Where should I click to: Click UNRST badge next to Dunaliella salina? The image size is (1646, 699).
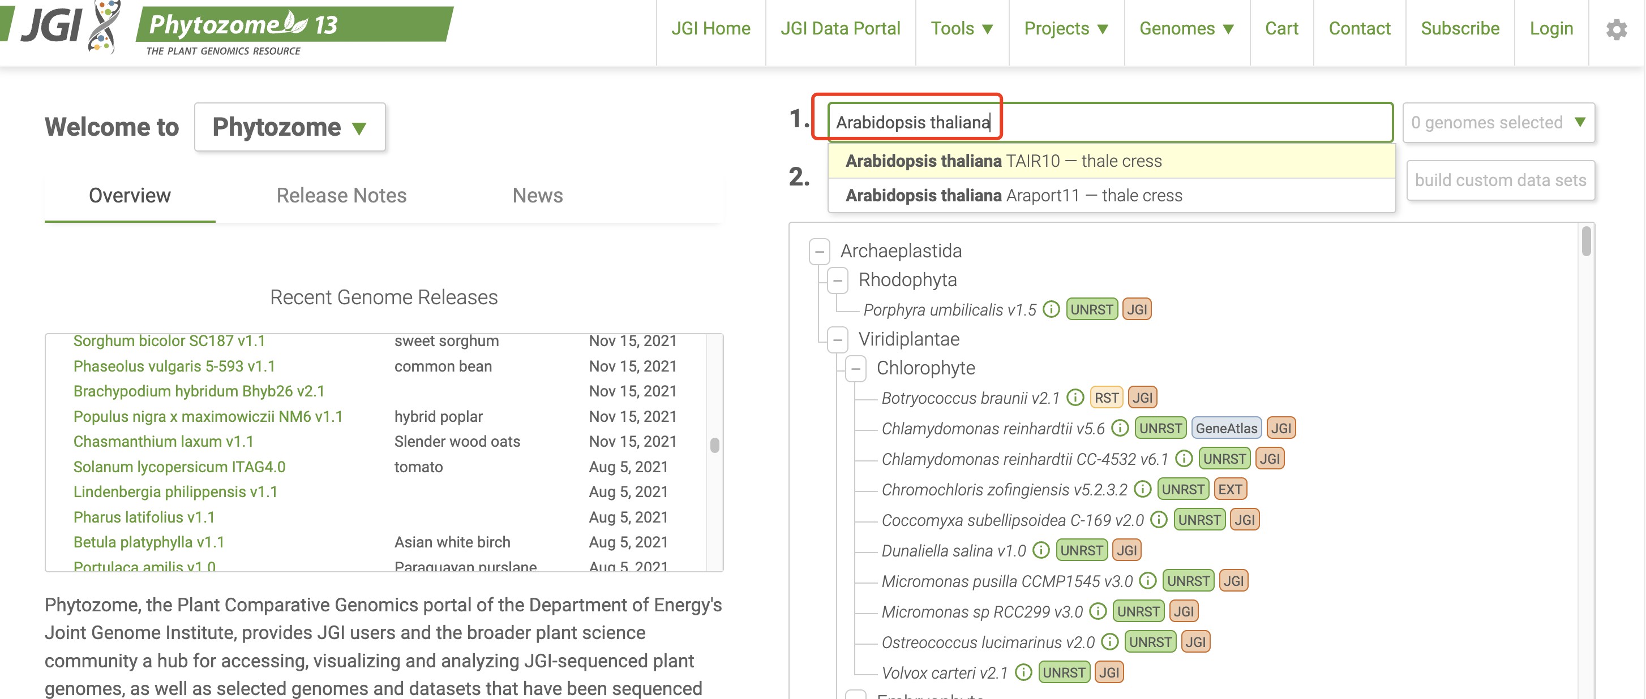pos(1081,550)
